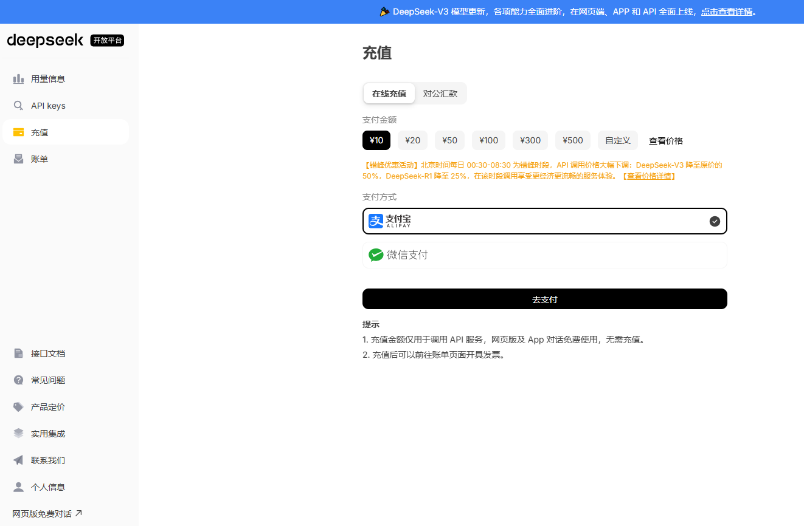
Task: Click the 充值 page heading
Action: pos(377,53)
